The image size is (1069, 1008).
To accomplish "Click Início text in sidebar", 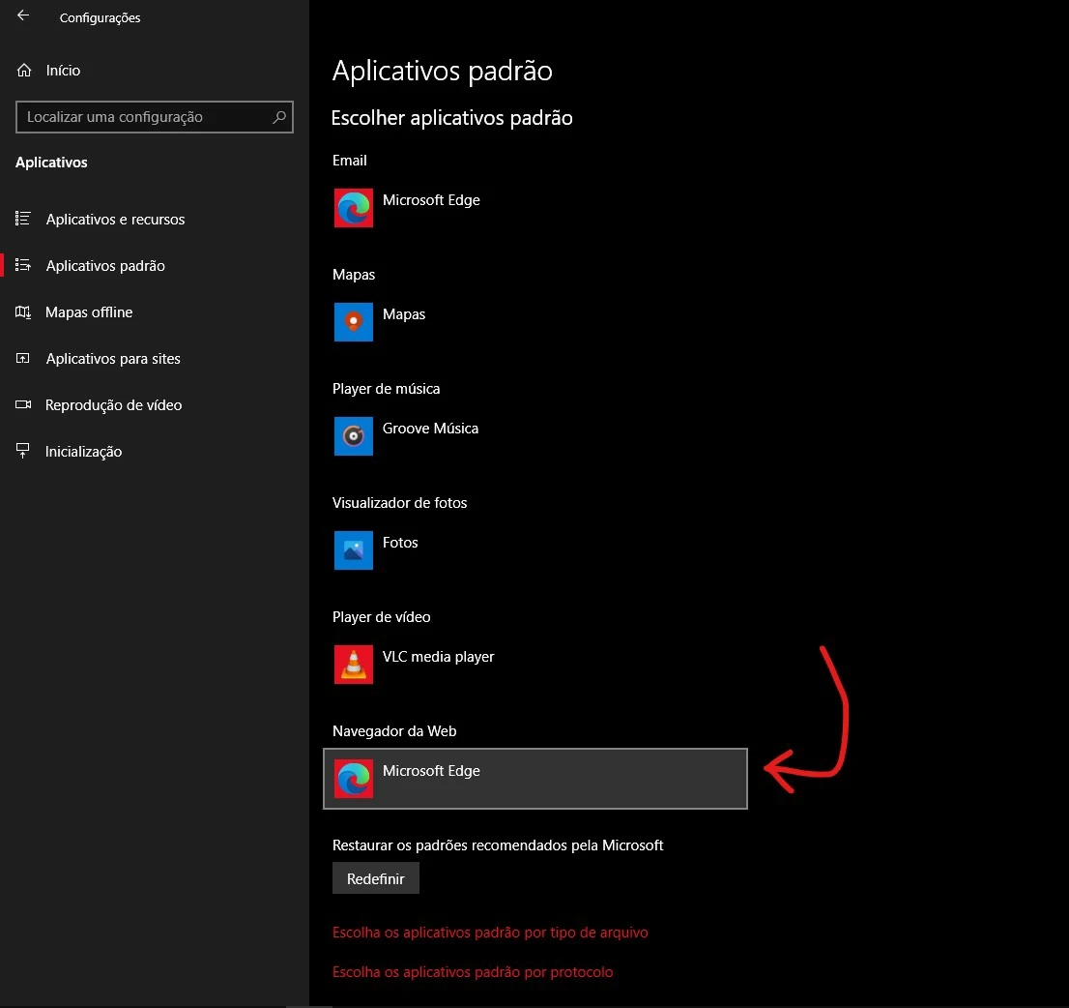I will [x=63, y=71].
